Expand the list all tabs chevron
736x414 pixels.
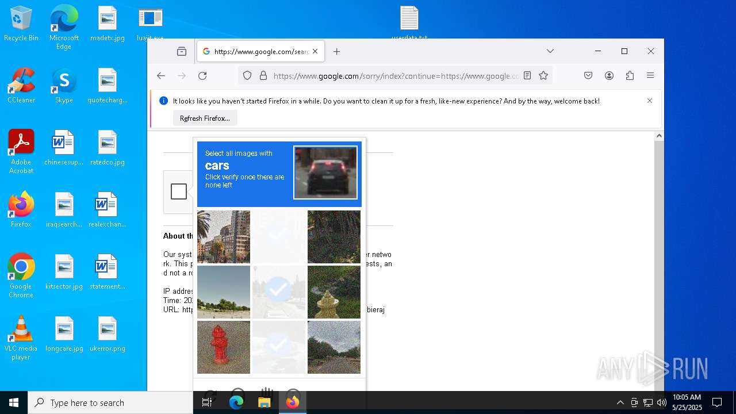pos(550,51)
